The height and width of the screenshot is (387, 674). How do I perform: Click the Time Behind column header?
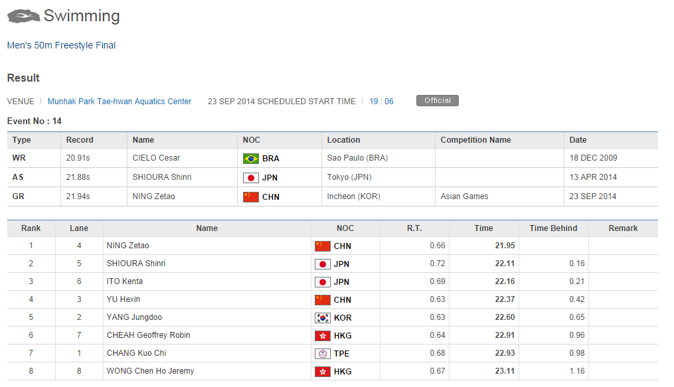(553, 228)
